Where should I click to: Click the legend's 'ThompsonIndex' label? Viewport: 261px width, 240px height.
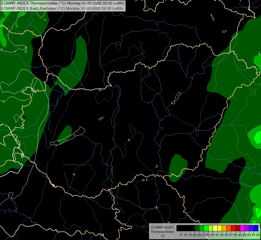(163, 232)
